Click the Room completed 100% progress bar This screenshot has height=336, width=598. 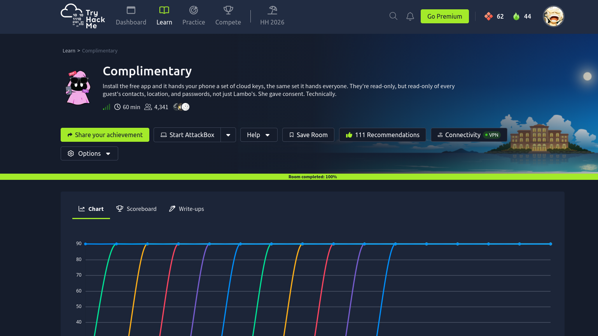299,177
